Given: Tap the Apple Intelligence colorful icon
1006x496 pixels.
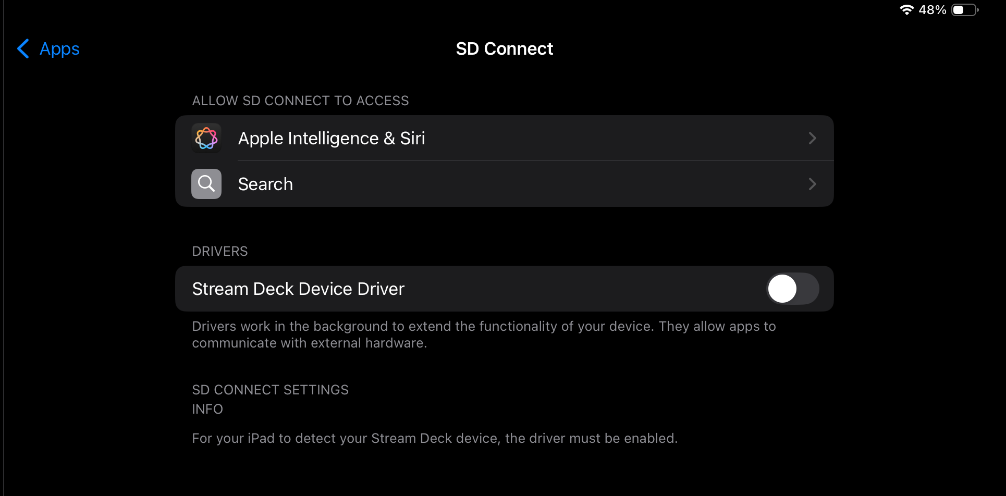Looking at the screenshot, I should tap(206, 138).
